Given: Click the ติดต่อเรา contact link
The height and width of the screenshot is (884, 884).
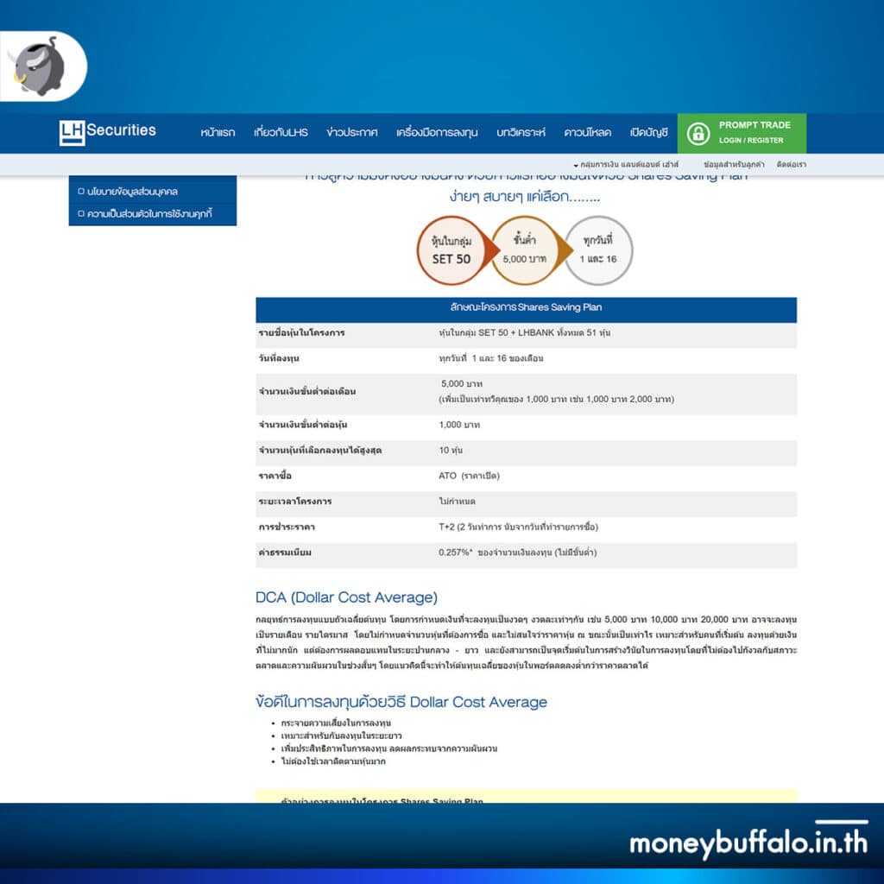Looking at the screenshot, I should click(x=791, y=164).
